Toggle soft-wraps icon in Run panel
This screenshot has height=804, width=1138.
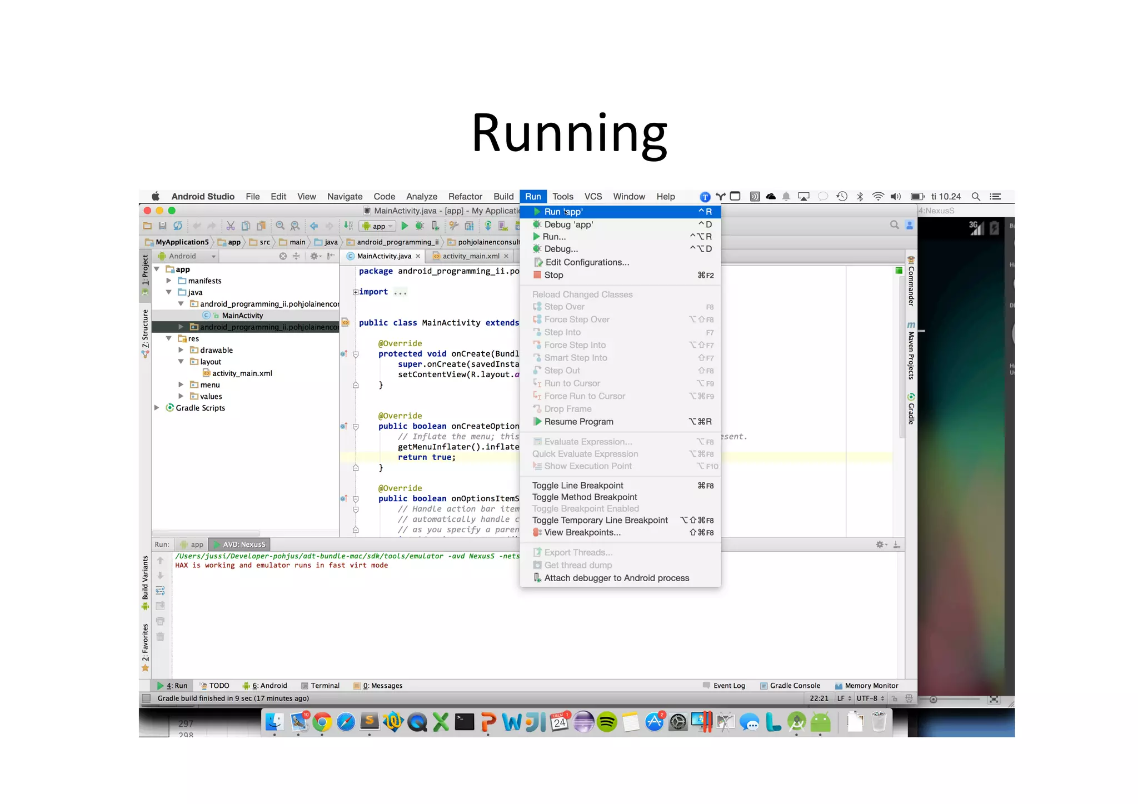(x=160, y=591)
